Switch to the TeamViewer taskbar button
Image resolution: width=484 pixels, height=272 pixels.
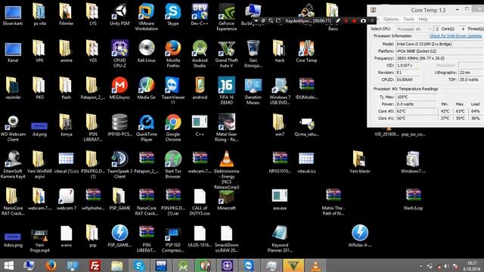249,265
